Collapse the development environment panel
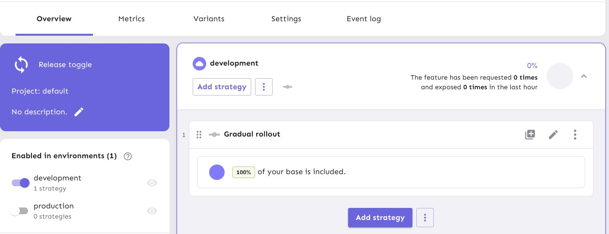 pyautogui.click(x=584, y=76)
